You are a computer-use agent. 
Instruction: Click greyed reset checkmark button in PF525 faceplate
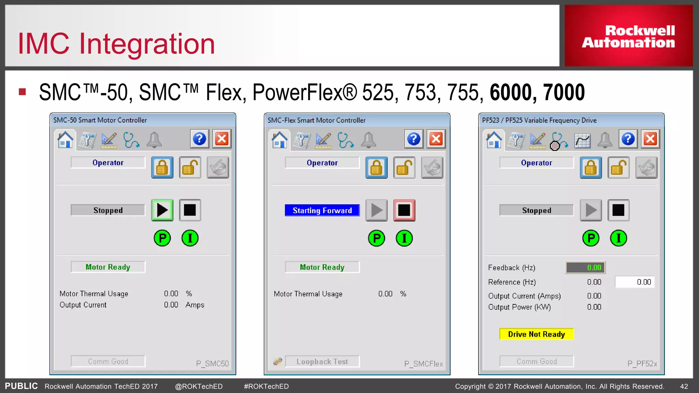(646, 168)
